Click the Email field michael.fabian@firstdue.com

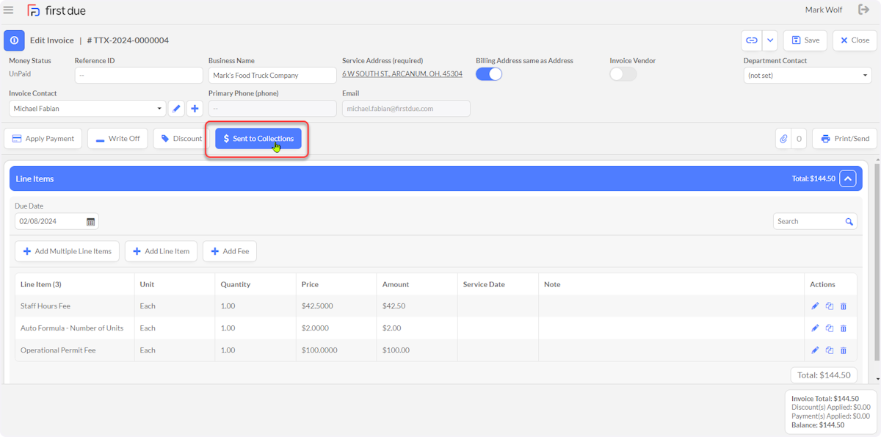(406, 109)
